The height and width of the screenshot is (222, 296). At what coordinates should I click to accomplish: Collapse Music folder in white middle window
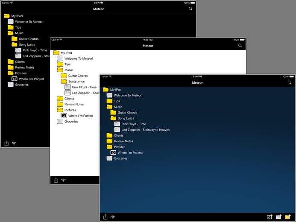click(x=60, y=70)
